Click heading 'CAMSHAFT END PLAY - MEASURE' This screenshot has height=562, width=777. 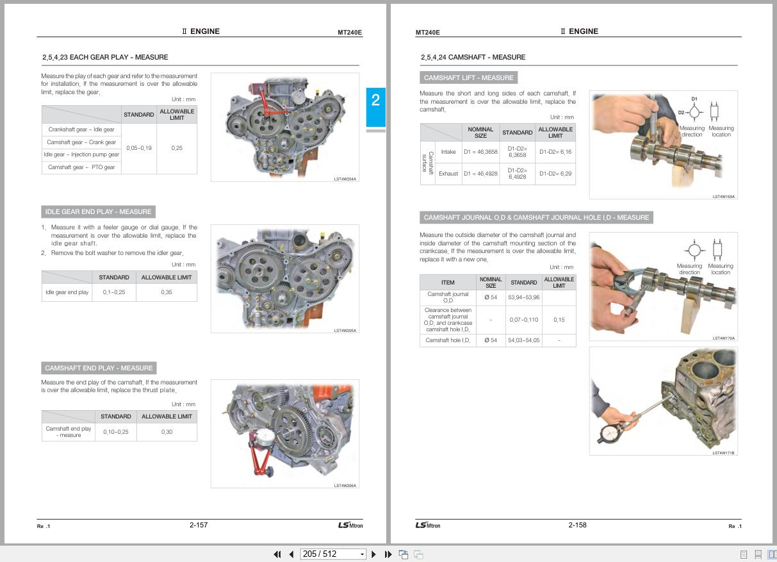click(x=99, y=368)
